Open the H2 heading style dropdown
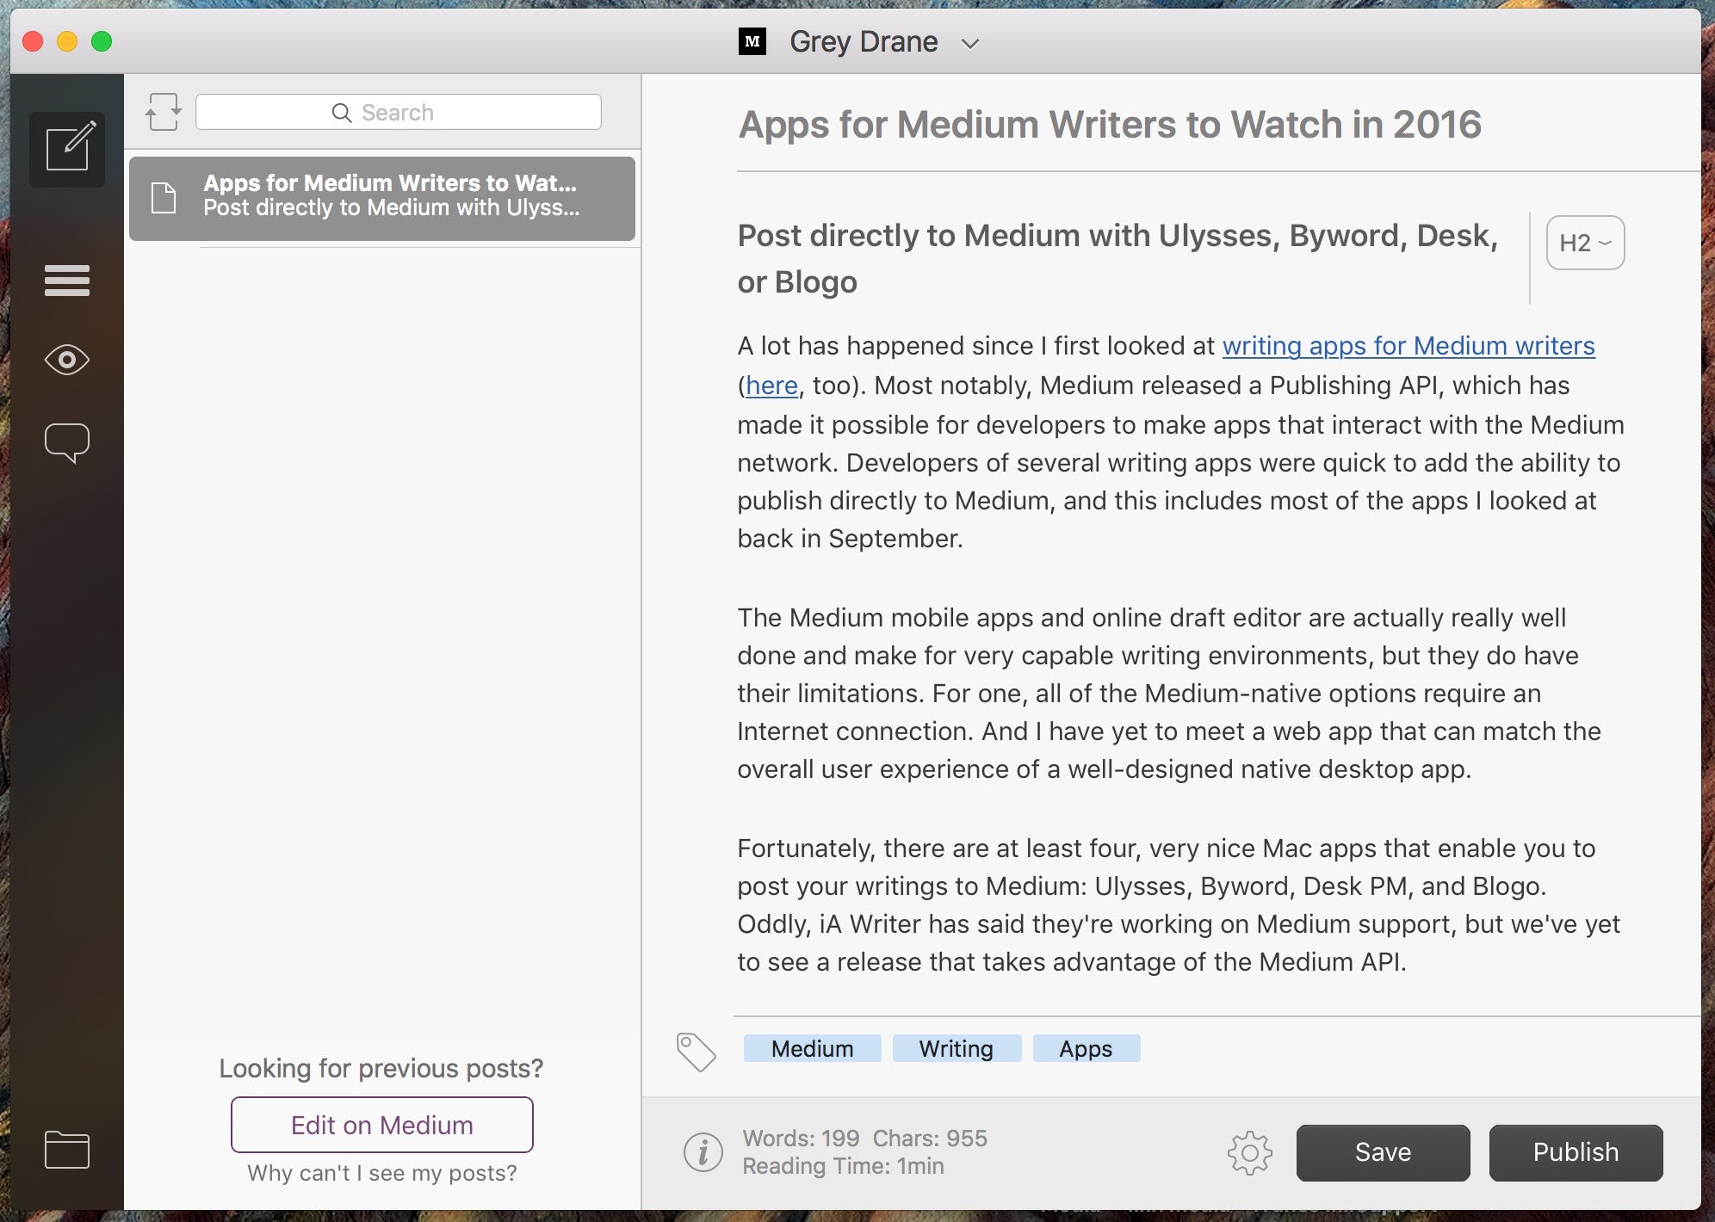The image size is (1715, 1222). click(1584, 243)
